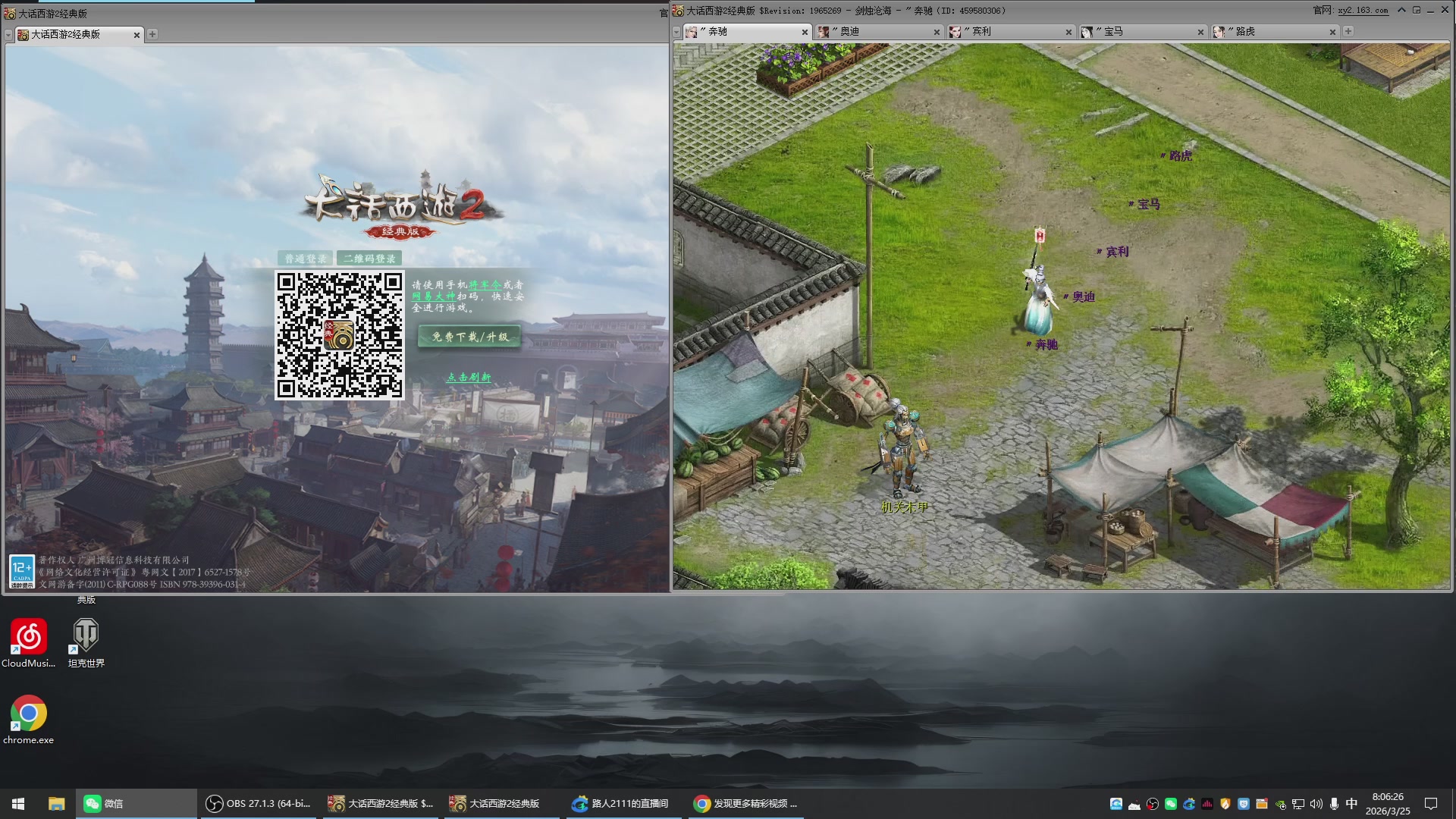
Task: Select the 二维码登录 login mode
Action: [369, 259]
